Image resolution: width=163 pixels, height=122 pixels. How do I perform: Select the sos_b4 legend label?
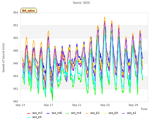[113, 113]
